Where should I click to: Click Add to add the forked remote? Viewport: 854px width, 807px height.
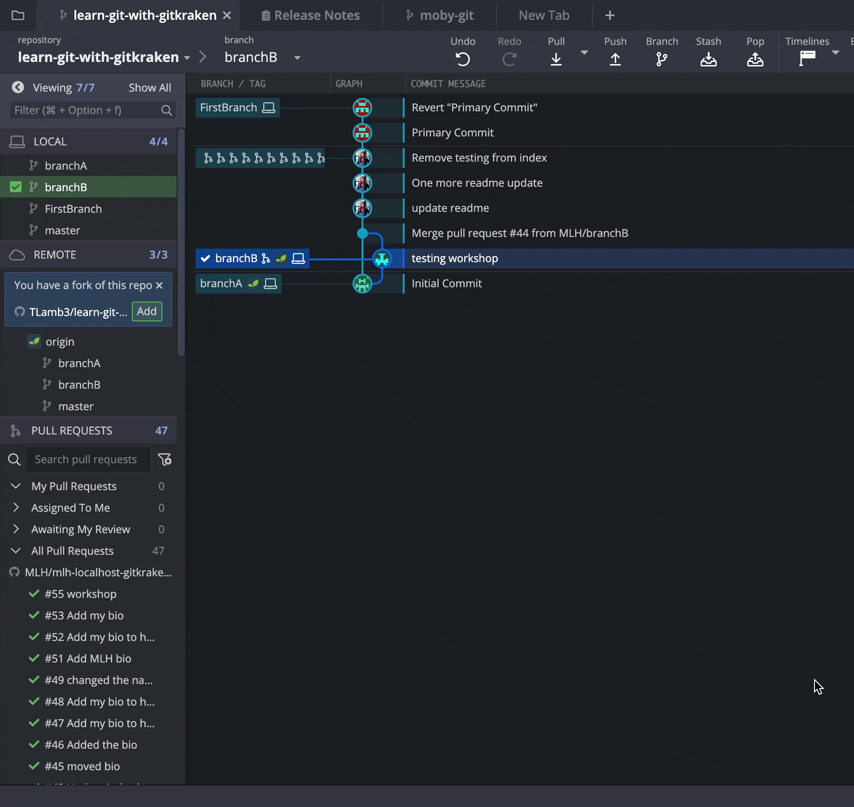point(147,311)
